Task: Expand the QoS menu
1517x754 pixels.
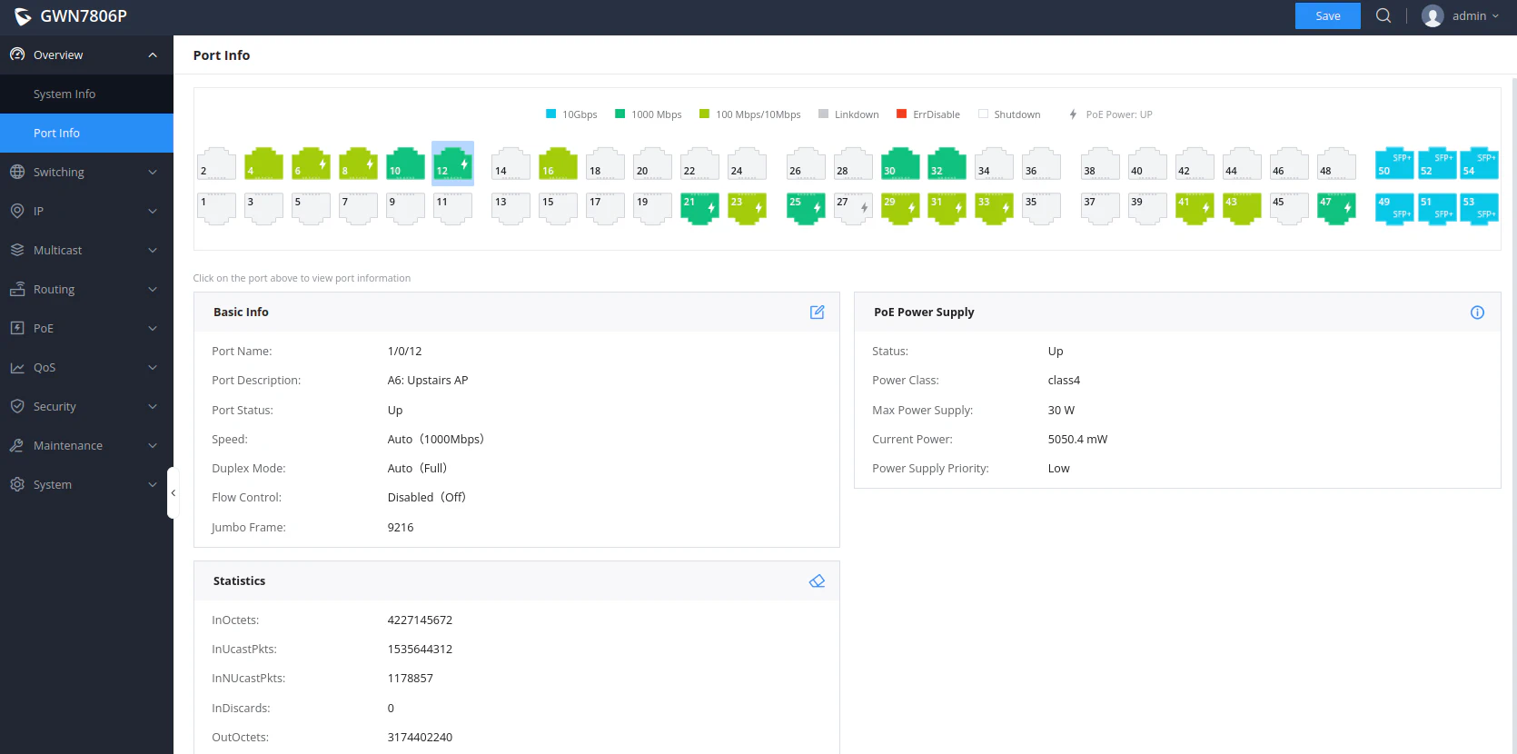Action: tap(86, 367)
